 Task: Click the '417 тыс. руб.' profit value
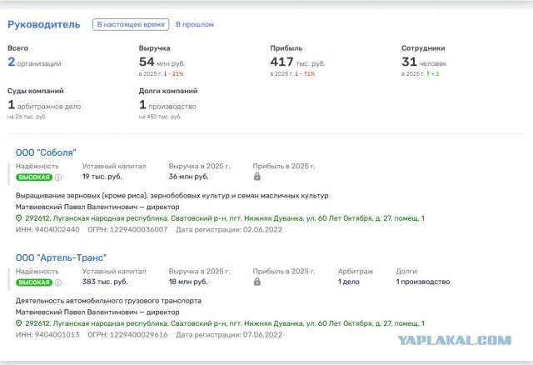[x=297, y=62]
